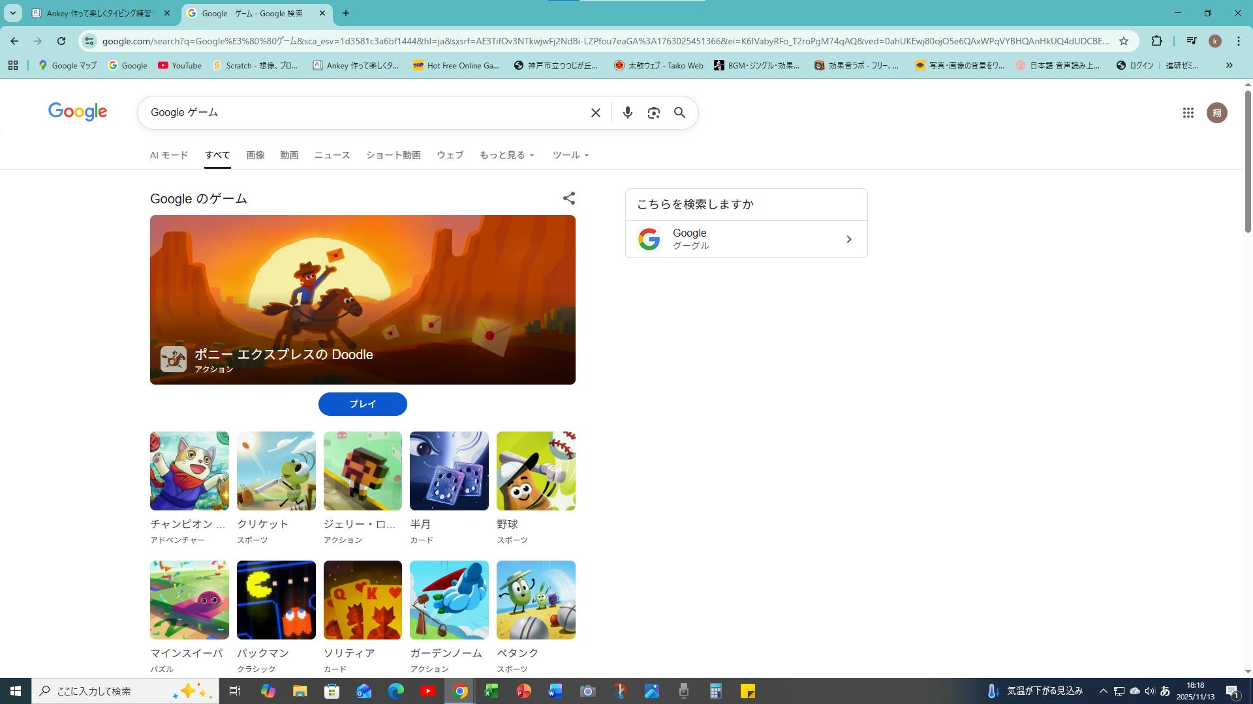Click inside the Google search text field
The height and width of the screenshot is (704, 1253).
(x=365, y=113)
